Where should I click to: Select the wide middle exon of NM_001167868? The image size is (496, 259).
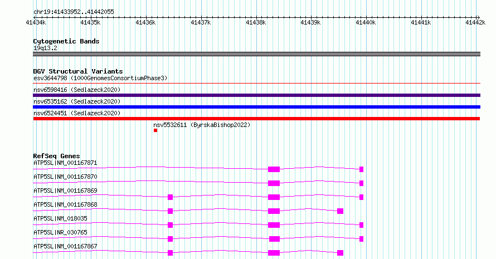274,211
